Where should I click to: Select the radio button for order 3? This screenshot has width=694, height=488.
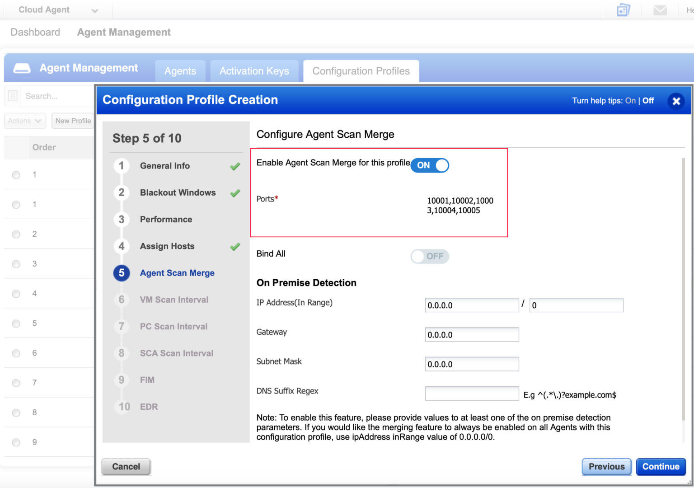click(16, 263)
